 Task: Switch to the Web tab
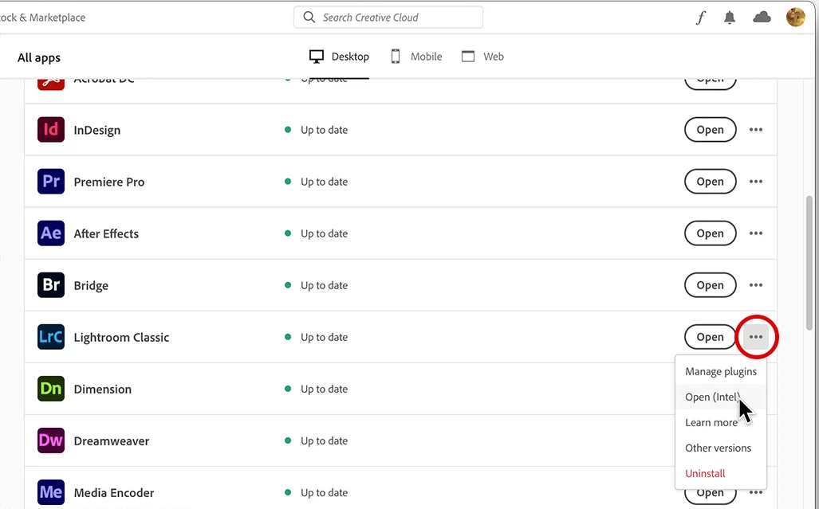tap(482, 57)
